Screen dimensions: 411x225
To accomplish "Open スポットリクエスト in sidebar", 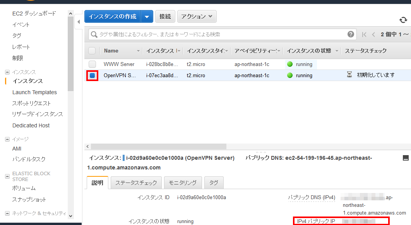I will coord(31,103).
